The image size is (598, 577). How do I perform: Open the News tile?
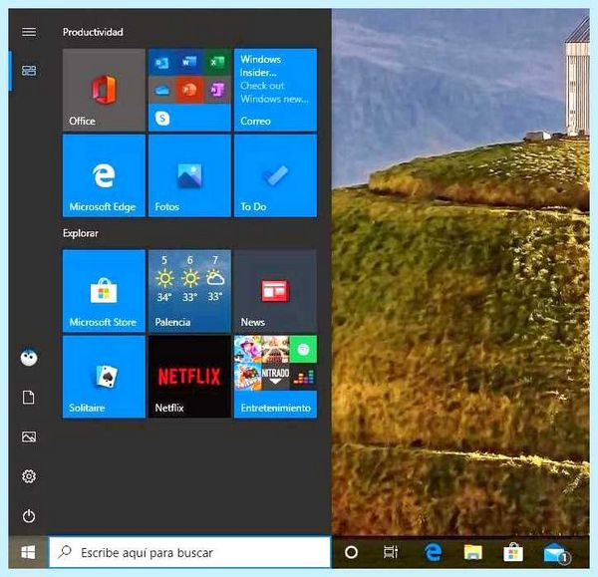coord(275,291)
